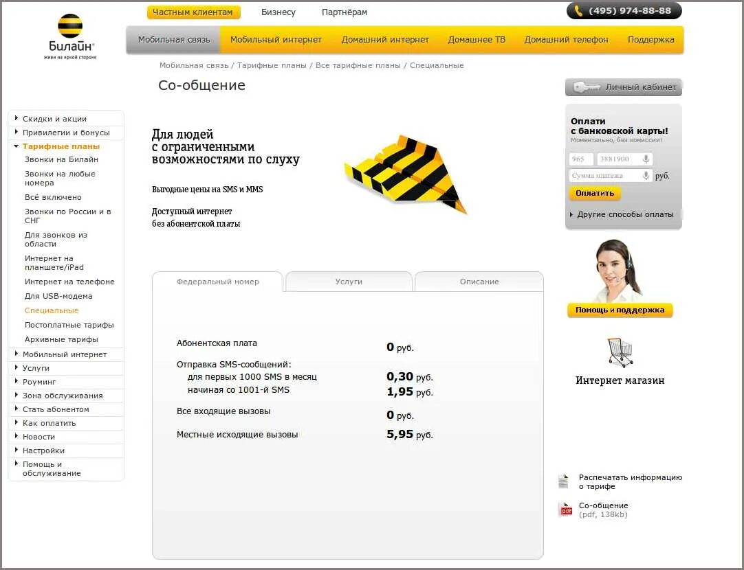Click the support operator photo
Image resolution: width=744 pixels, height=570 pixels.
619,270
